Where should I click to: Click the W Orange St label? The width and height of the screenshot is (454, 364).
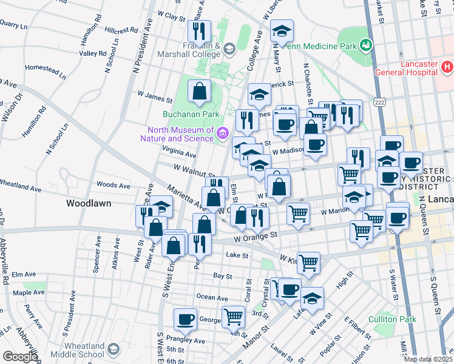click(x=256, y=237)
